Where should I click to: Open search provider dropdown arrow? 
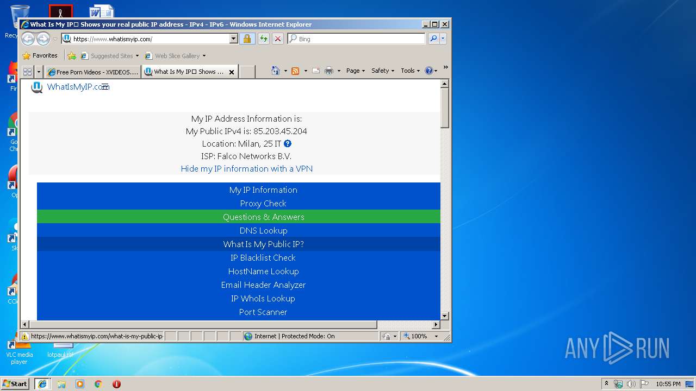(443, 39)
